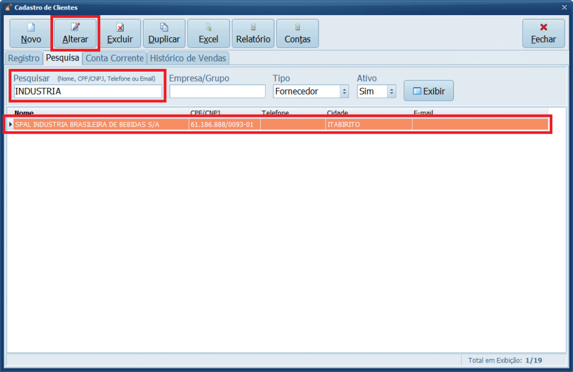The image size is (573, 372).
Task: Click the Excluir delete icon
Action: (120, 27)
